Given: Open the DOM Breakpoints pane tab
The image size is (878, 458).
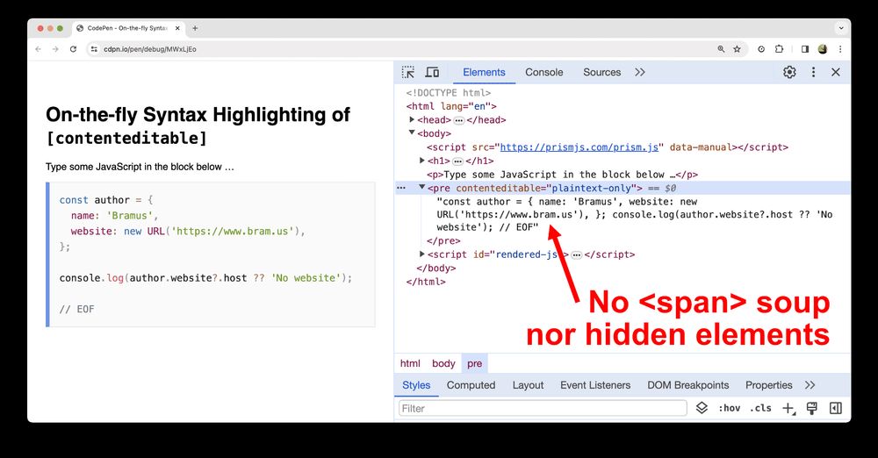Looking at the screenshot, I should click(688, 385).
